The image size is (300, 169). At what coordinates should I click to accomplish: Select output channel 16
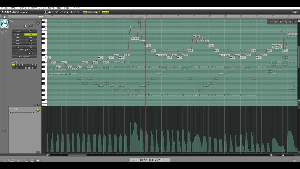tap(35, 68)
